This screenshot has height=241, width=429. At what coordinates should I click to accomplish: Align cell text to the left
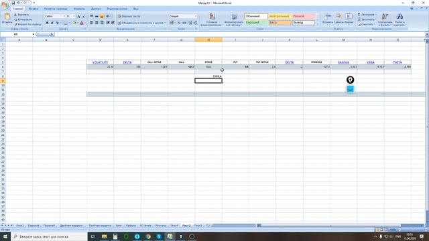pyautogui.click(x=91, y=23)
